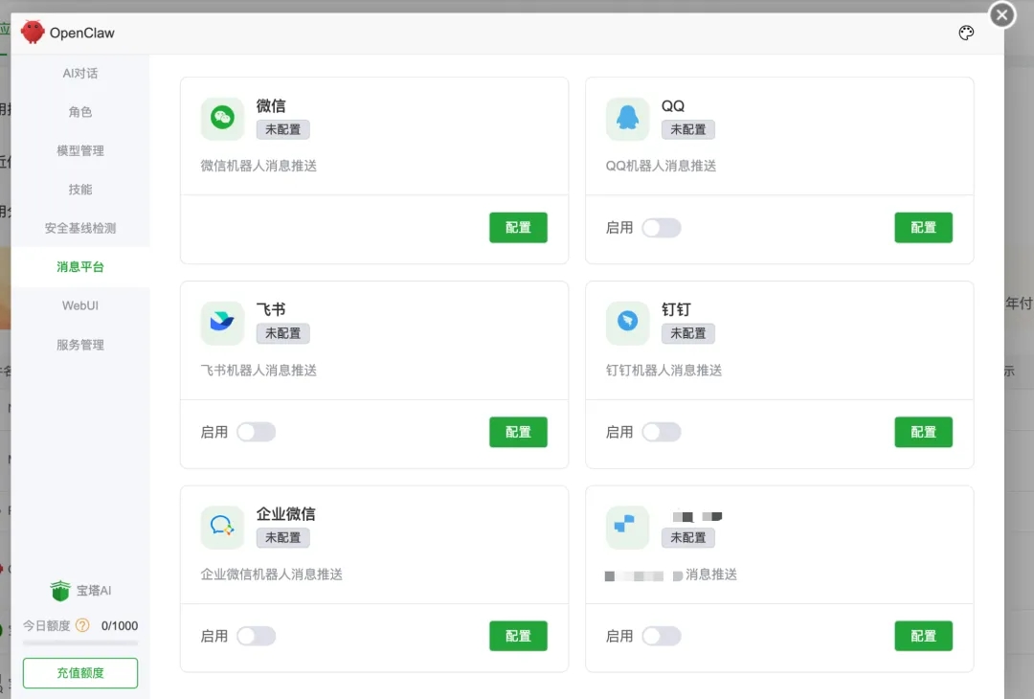This screenshot has width=1034, height=699.
Task: Click the WeChat green icon on 微信 card
Action: pos(222,117)
